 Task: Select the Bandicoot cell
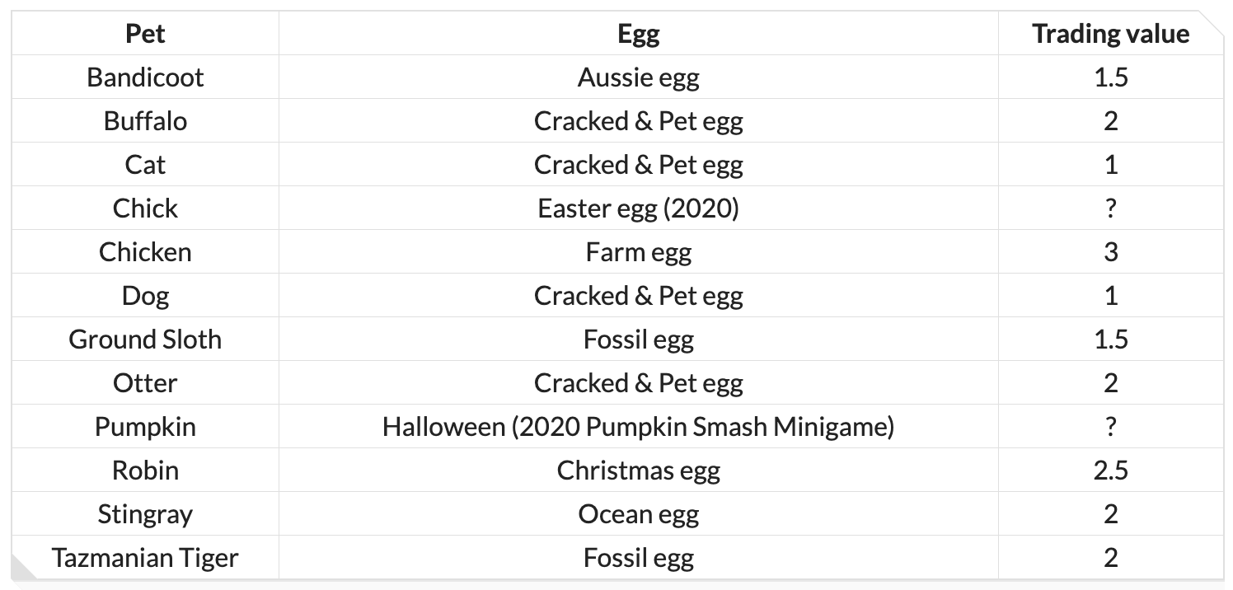[145, 77]
